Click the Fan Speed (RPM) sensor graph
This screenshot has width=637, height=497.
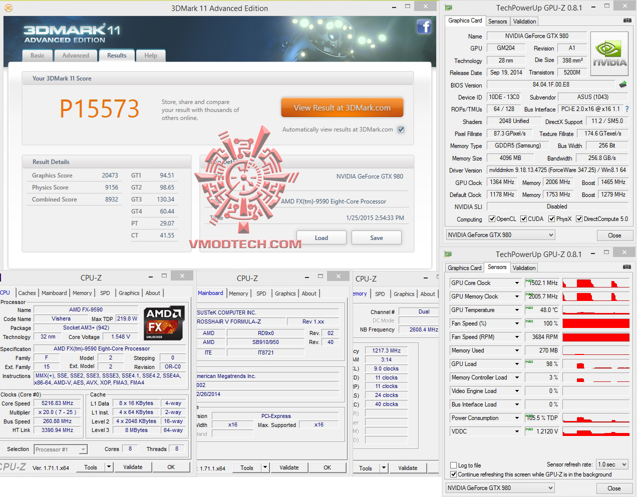[x=596, y=337]
